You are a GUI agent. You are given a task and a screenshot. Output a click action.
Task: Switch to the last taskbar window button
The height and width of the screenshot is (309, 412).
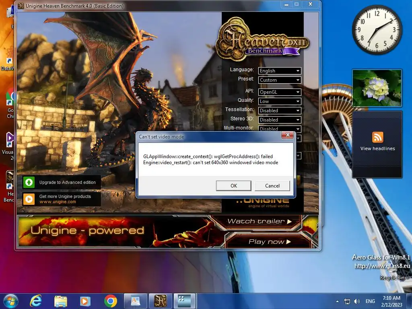point(184,301)
